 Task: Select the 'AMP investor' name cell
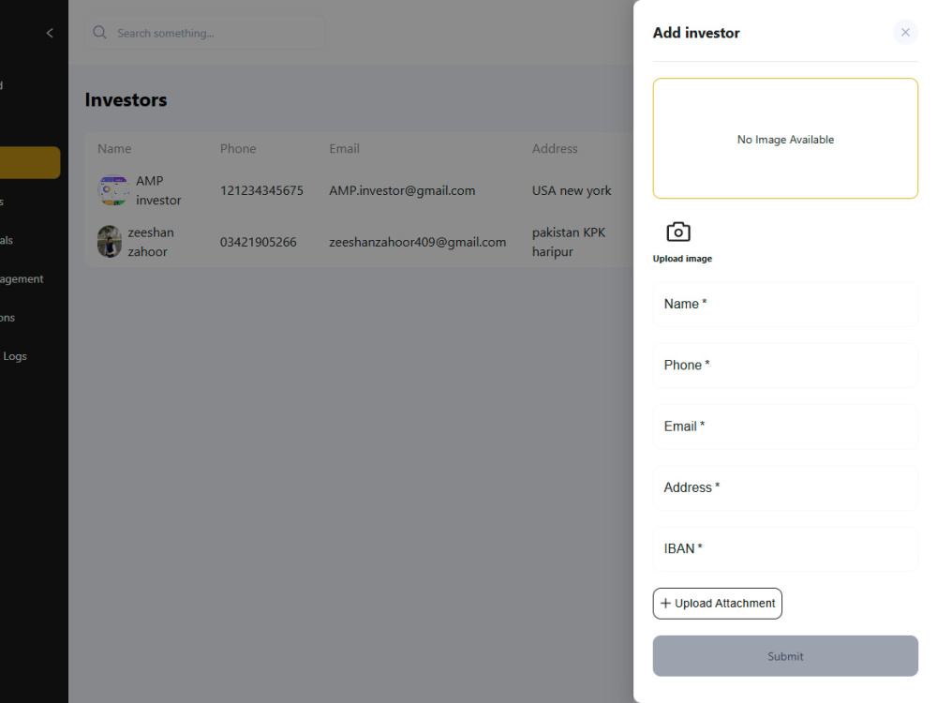pos(158,190)
